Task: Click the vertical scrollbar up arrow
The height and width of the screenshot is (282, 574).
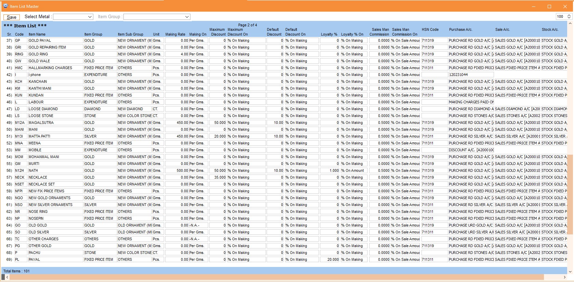Action: pos(570,24)
